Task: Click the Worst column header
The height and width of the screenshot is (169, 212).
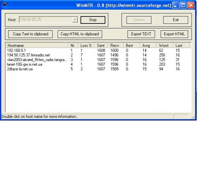Action: pyautogui.click(x=165, y=45)
